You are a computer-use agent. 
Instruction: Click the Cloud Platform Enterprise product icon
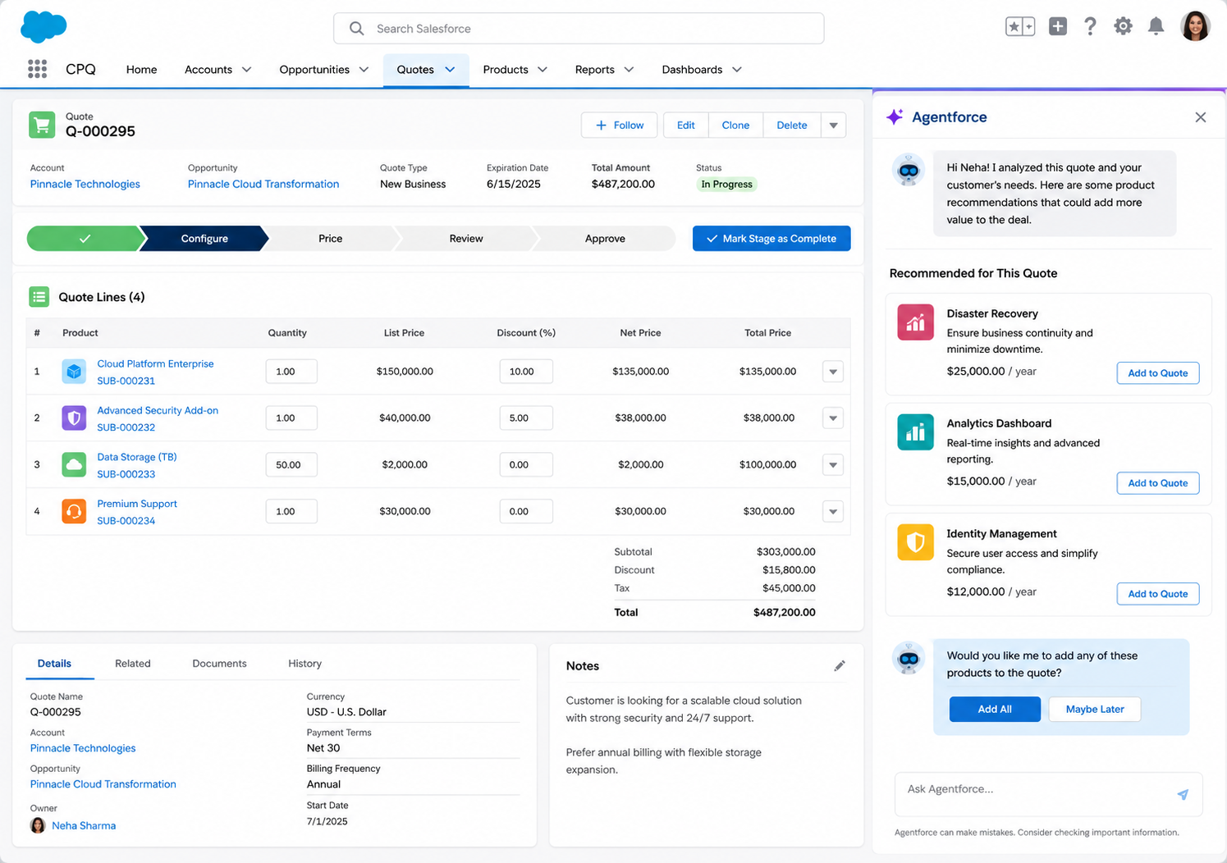point(74,372)
